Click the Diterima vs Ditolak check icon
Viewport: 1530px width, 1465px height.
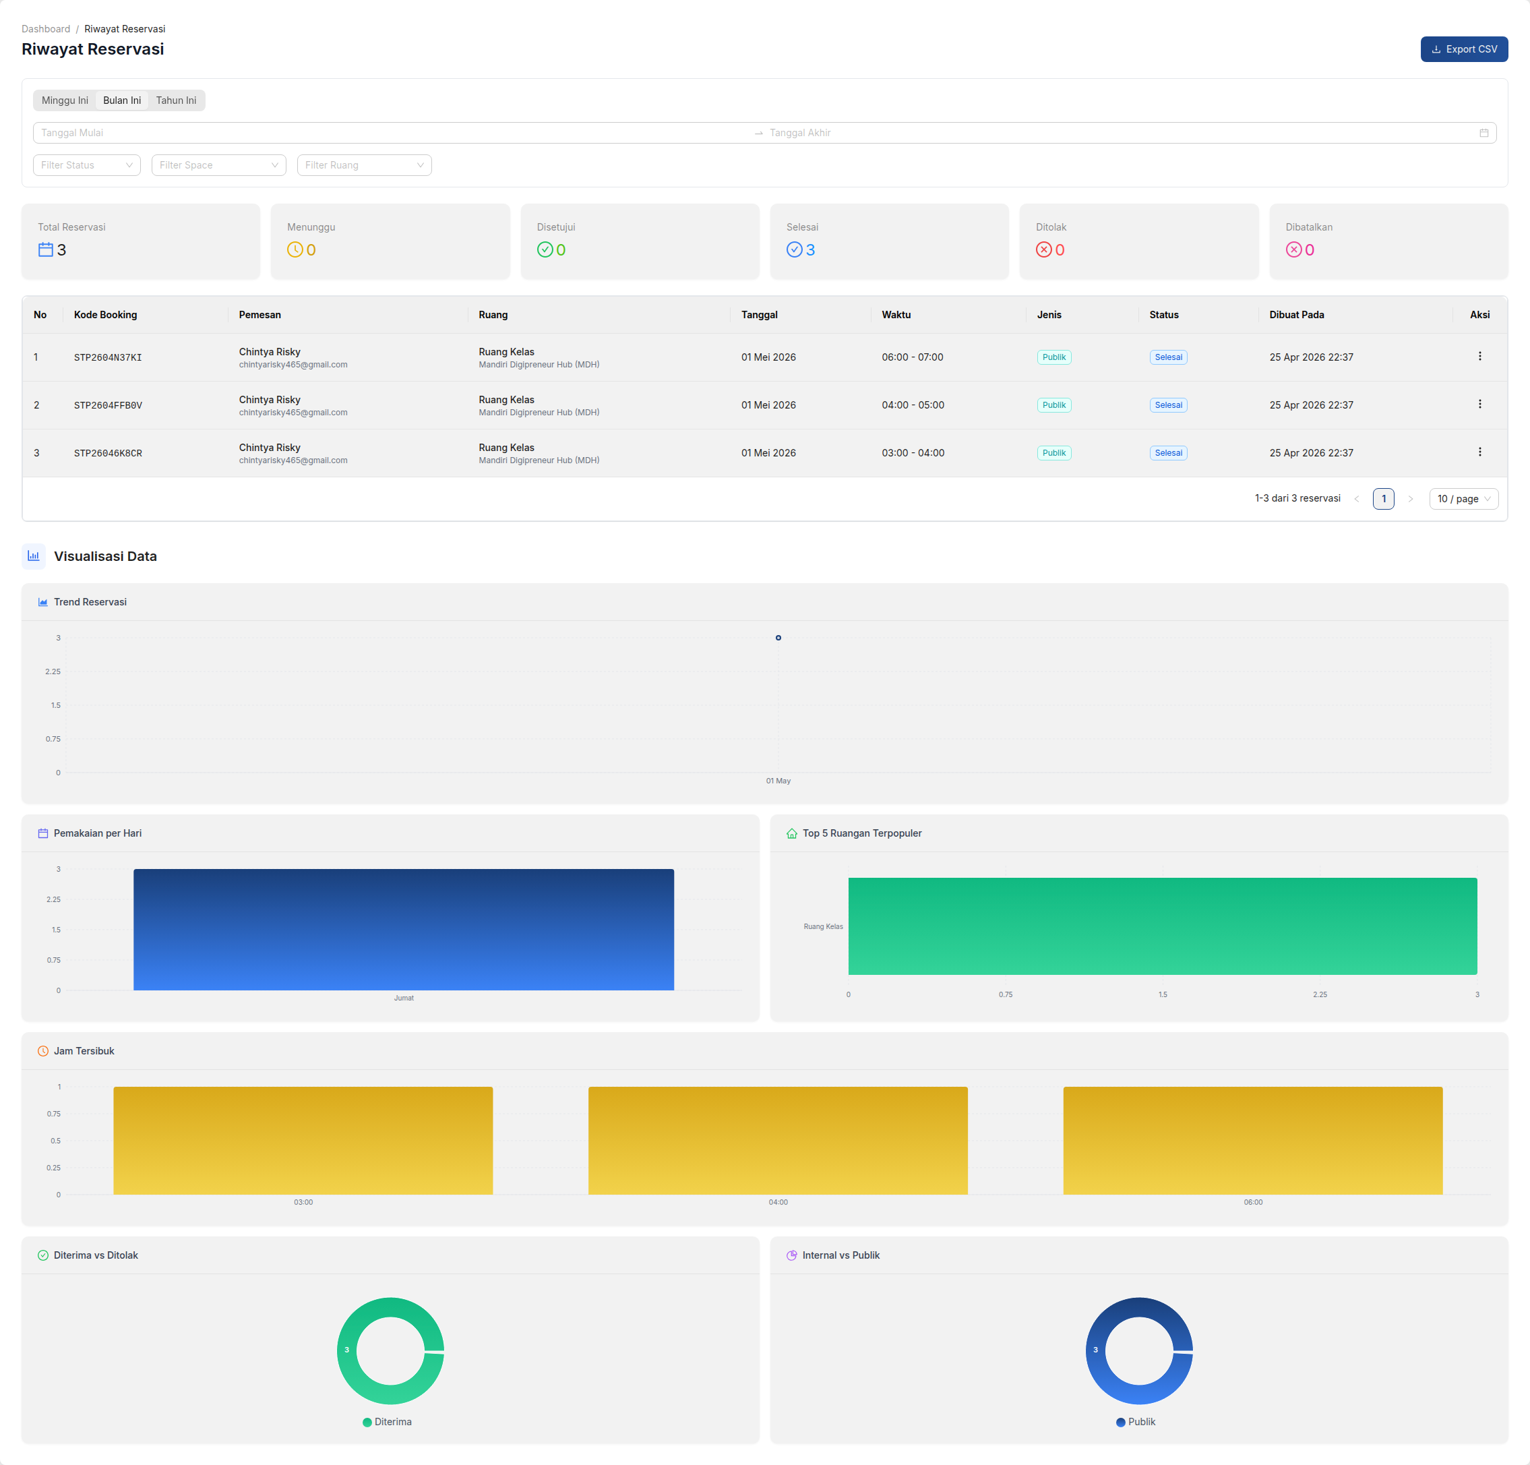pyautogui.click(x=43, y=1255)
